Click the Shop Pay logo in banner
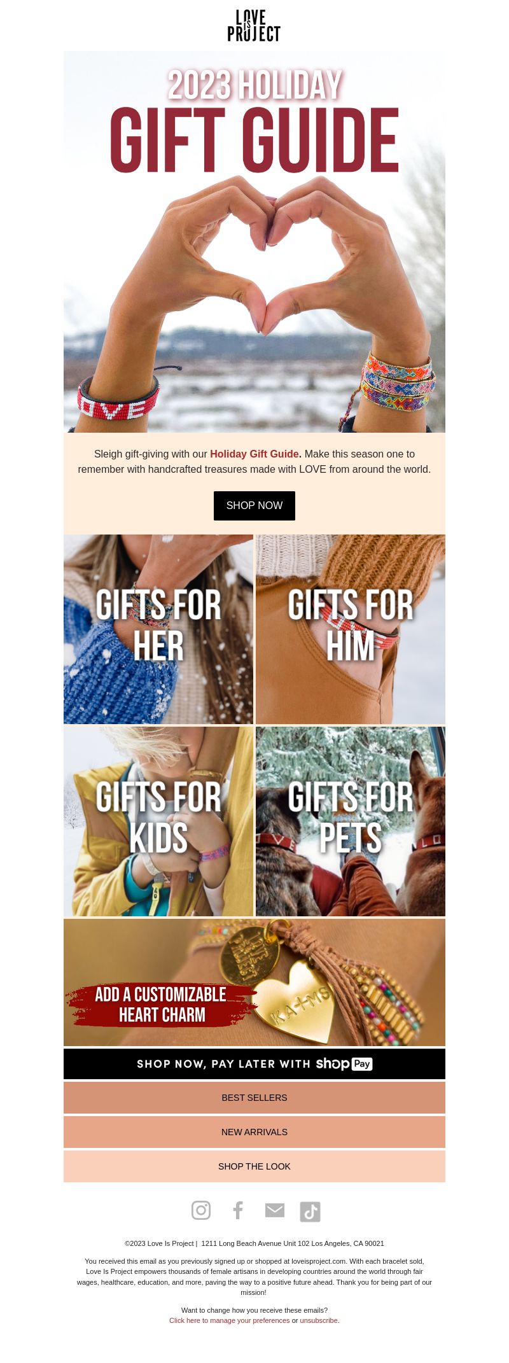 tap(344, 1064)
